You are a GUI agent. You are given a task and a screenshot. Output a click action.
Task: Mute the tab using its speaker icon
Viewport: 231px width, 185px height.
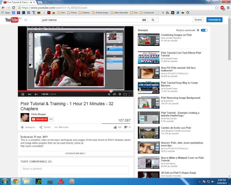tap(31, 2)
